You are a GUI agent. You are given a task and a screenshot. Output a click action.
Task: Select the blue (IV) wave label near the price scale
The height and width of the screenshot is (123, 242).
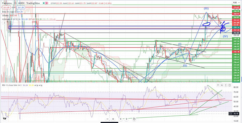pyautogui.click(x=225, y=37)
